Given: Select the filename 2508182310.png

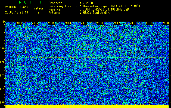Looking at the screenshot, I should [x=17, y=7].
